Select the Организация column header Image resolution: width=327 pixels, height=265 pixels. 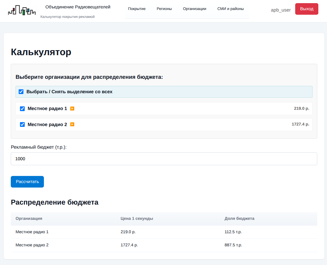(x=29, y=219)
